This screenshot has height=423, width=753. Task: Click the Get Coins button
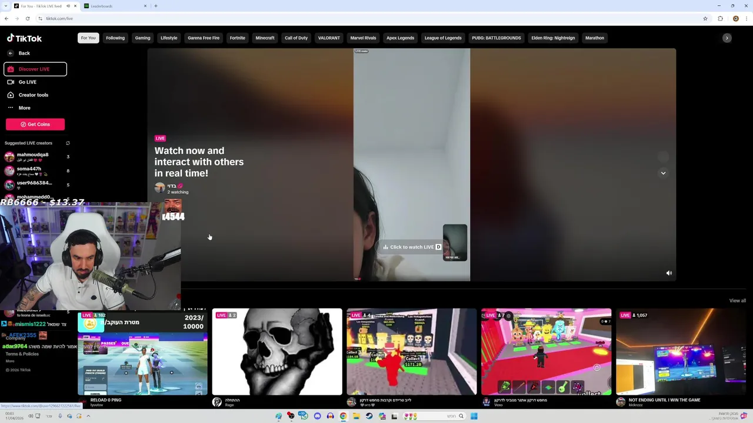point(35,125)
